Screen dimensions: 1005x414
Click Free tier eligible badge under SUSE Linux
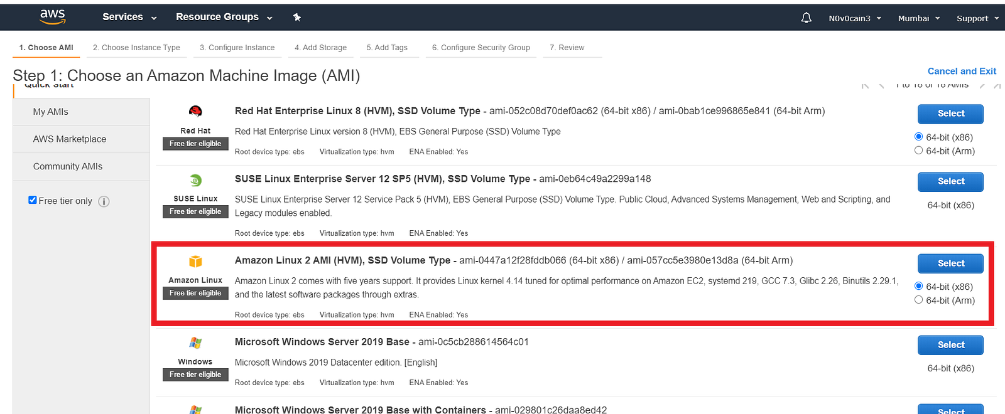click(x=195, y=211)
